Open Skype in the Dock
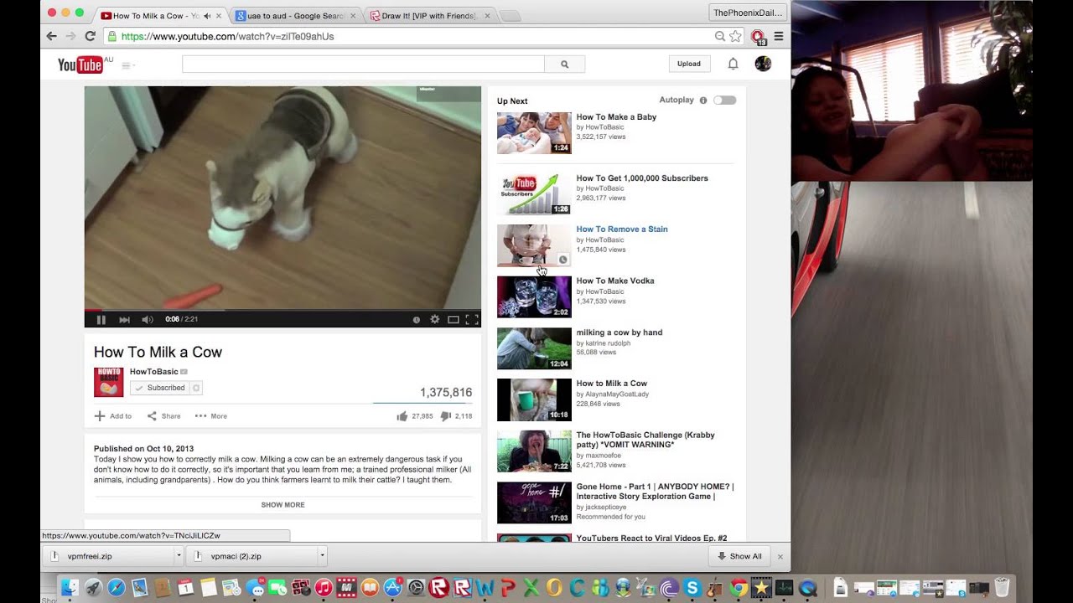 click(x=692, y=588)
